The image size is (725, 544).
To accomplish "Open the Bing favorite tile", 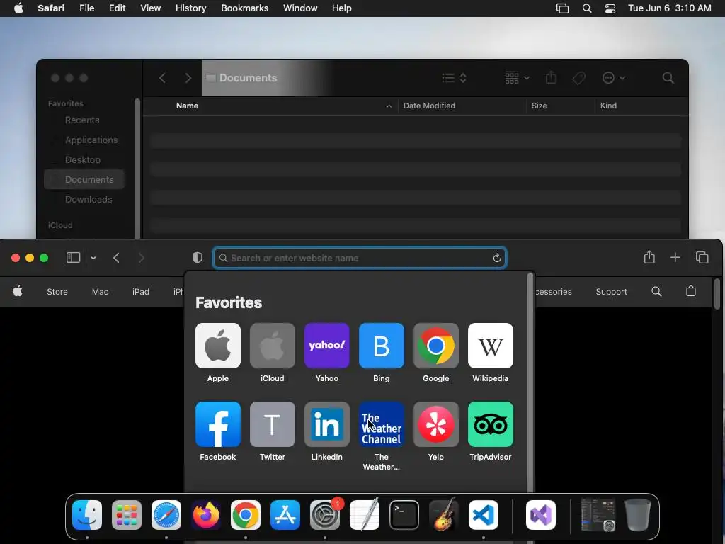I will click(x=382, y=346).
